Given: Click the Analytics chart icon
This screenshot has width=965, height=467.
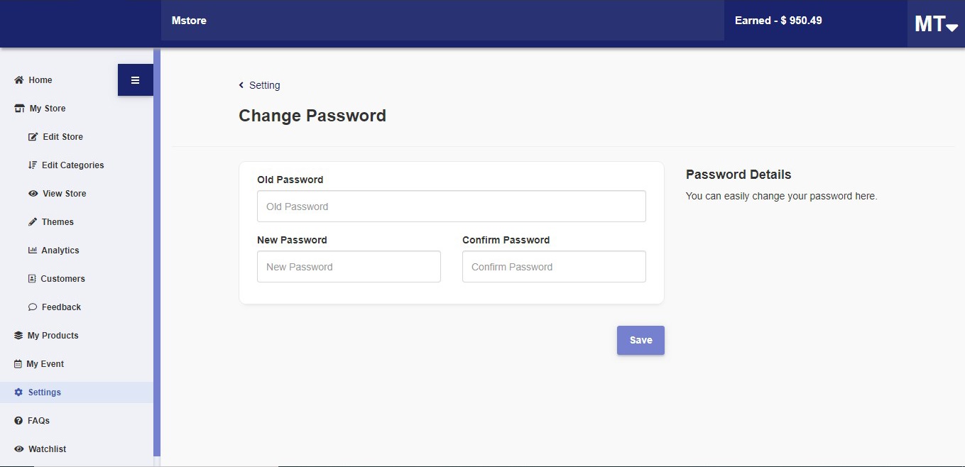Looking at the screenshot, I should [32, 251].
